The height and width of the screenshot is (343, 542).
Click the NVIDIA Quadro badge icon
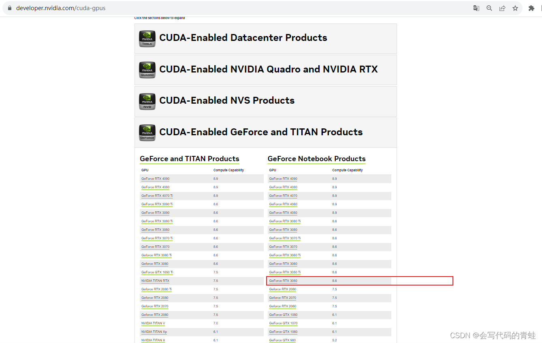pyautogui.click(x=147, y=70)
